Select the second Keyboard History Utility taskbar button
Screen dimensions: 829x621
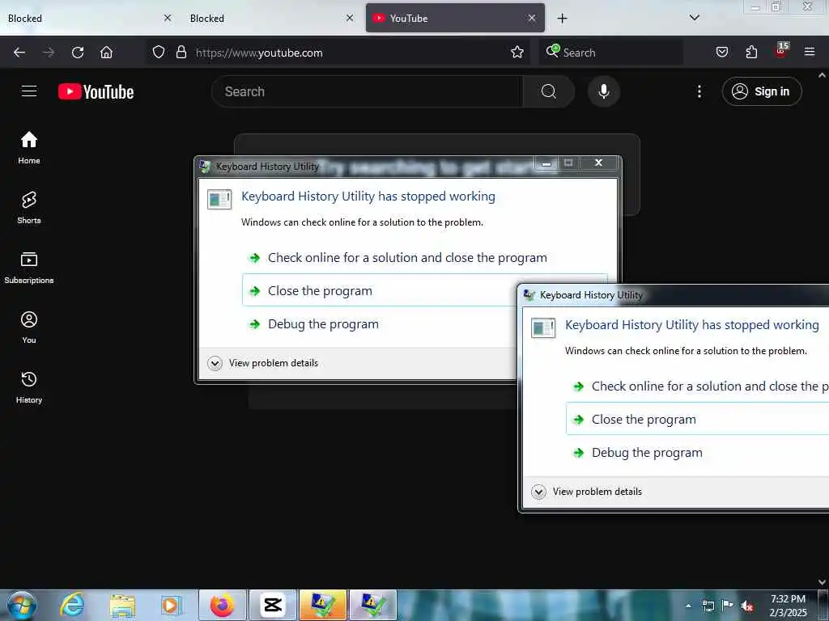pos(372,605)
